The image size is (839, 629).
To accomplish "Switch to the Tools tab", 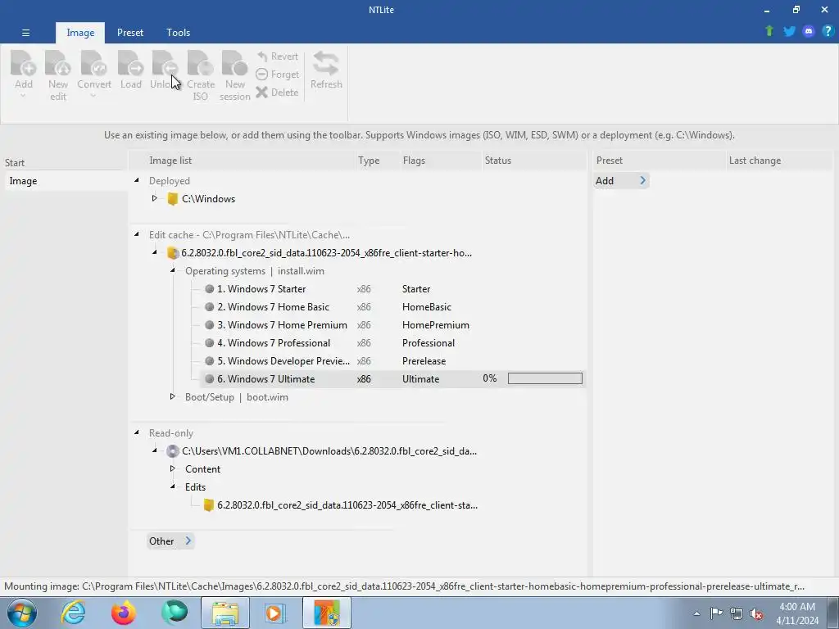I will click(178, 33).
